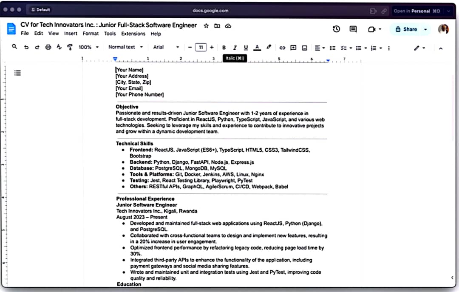Click the docs.google.com address bar
The height and width of the screenshot is (292, 459).
pos(210,11)
